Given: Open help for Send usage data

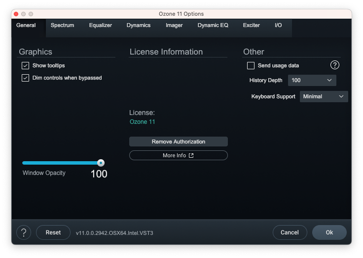Looking at the screenshot, I should click(334, 65).
